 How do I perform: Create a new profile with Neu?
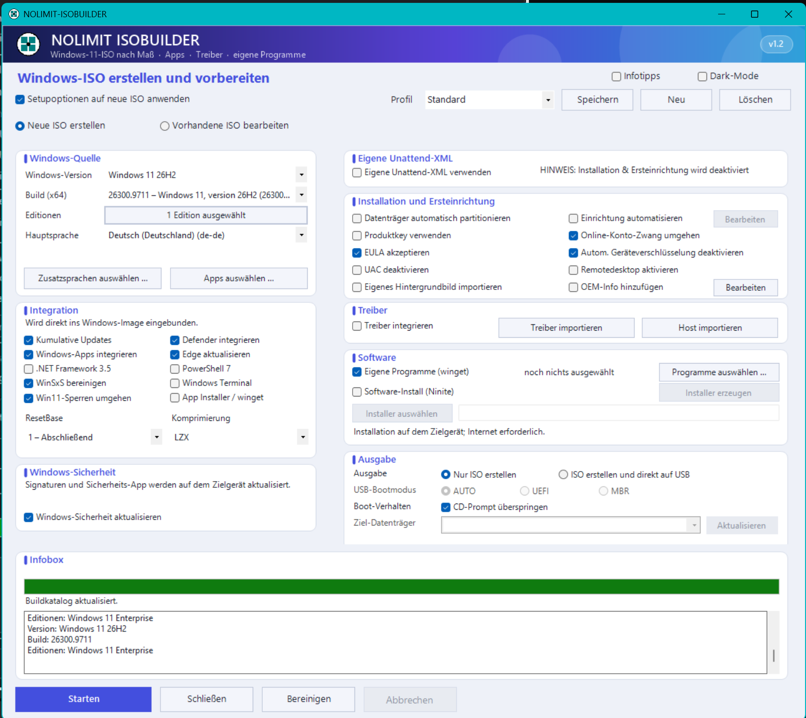pyautogui.click(x=676, y=100)
